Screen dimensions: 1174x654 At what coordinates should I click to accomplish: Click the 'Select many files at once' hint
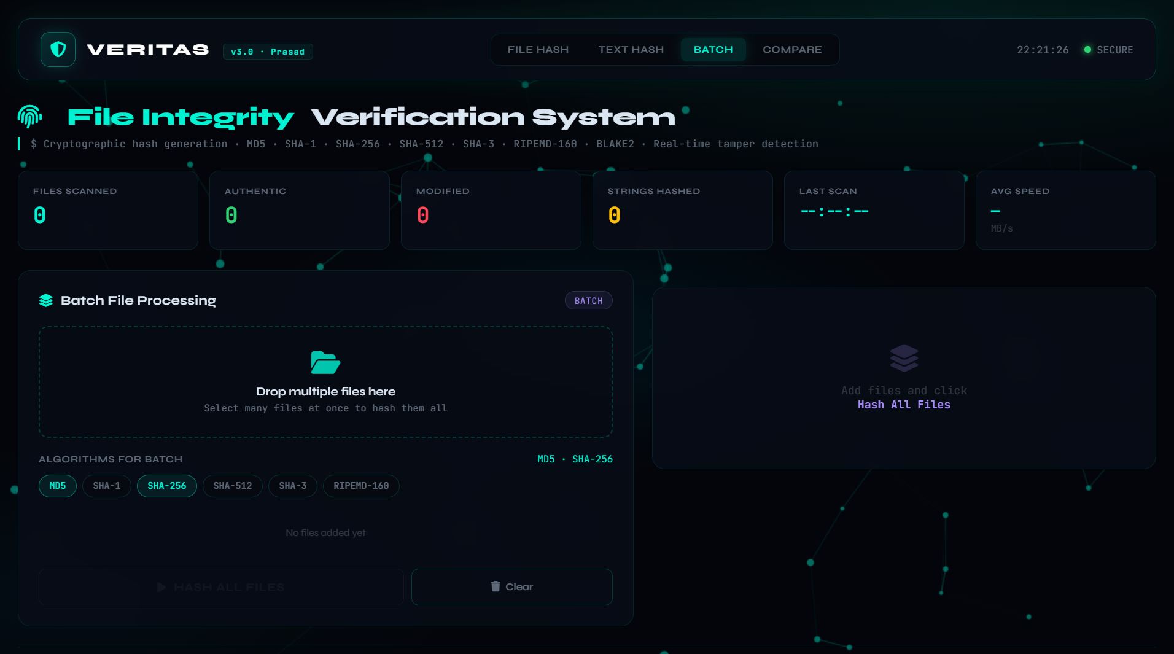325,408
